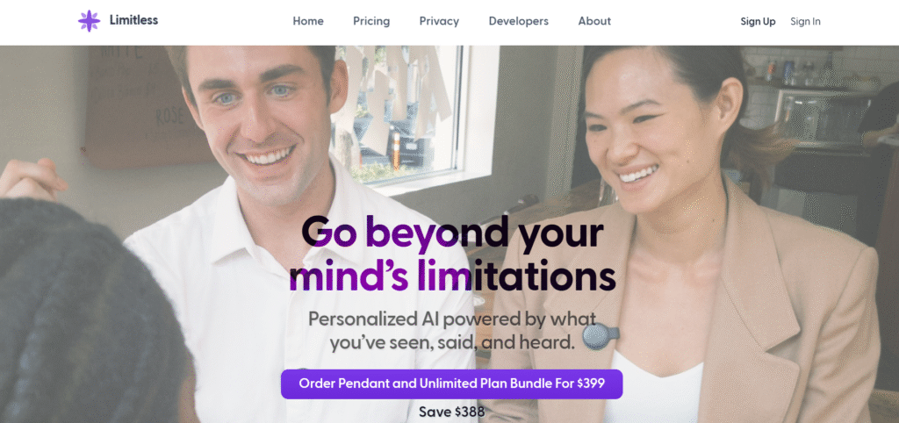Screen dimensions: 899x423
Task: Select Sign Up in the header
Action: pyautogui.click(x=758, y=22)
